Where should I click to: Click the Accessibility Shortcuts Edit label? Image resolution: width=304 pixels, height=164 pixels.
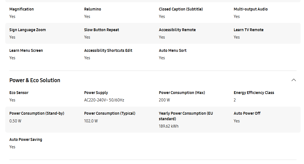coord(108,50)
